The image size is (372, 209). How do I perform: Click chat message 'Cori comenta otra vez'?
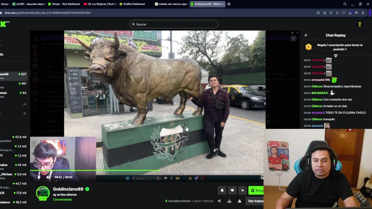338,100
